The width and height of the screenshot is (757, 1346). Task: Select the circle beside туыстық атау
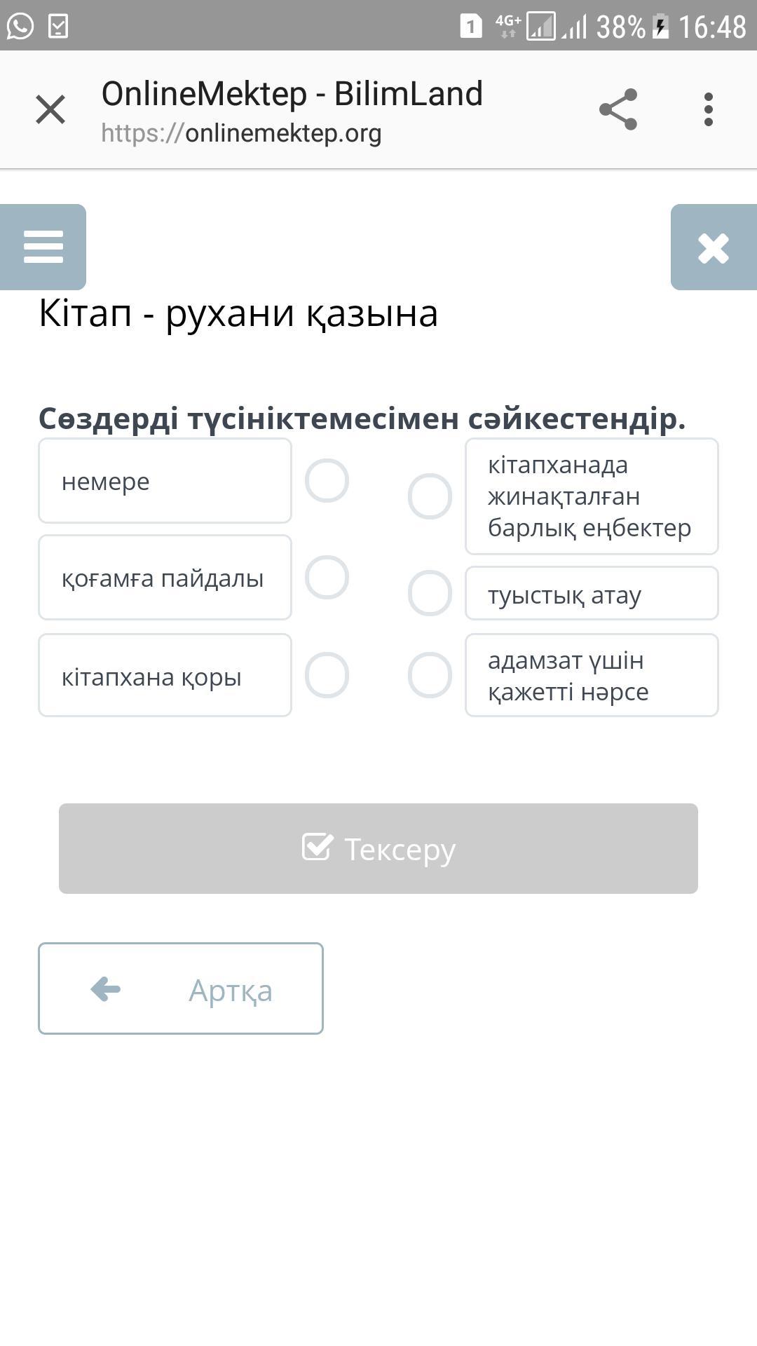click(430, 593)
